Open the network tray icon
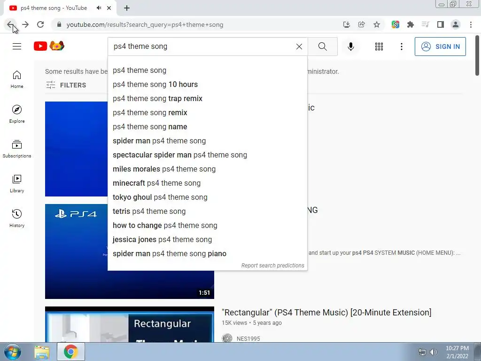This screenshot has width=481, height=361. (422, 352)
